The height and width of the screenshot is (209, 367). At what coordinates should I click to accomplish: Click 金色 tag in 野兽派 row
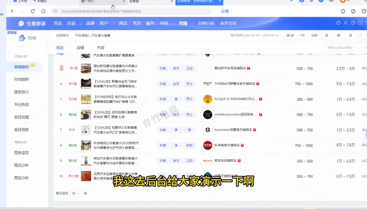176,84
